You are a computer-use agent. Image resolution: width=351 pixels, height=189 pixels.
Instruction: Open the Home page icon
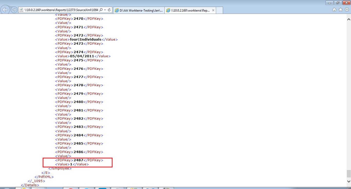[x=334, y=10]
